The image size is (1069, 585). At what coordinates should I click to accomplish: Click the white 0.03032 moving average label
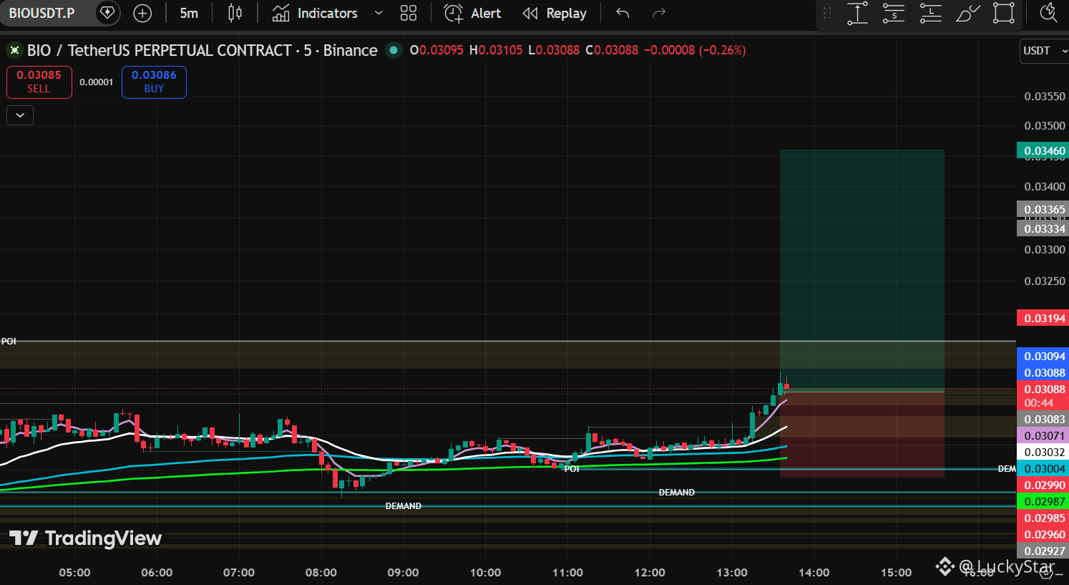1043,452
